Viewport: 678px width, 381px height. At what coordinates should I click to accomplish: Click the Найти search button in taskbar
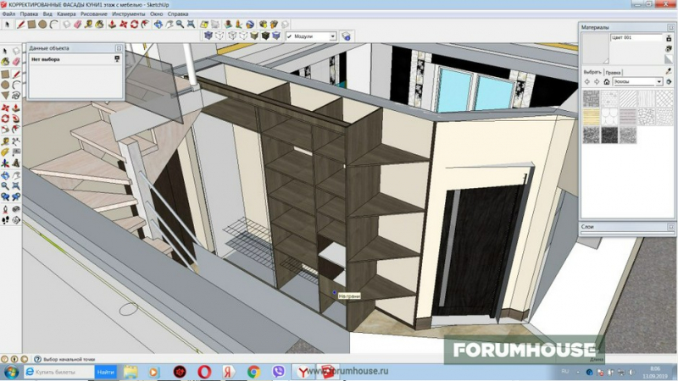click(106, 372)
